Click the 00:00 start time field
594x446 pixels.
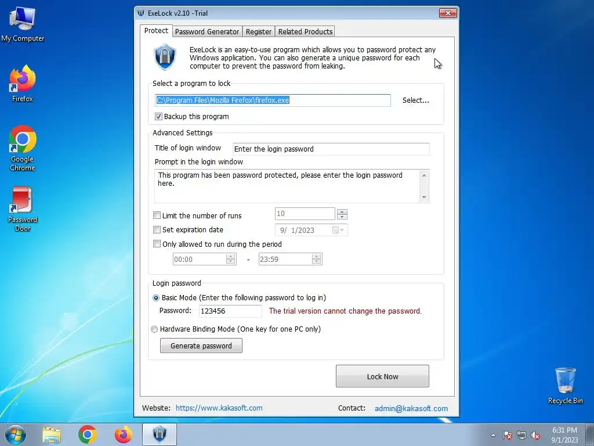point(200,259)
